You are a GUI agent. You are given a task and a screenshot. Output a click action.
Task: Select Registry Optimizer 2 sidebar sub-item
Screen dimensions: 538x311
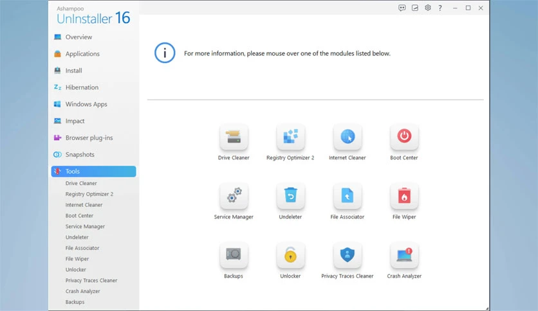pyautogui.click(x=89, y=194)
